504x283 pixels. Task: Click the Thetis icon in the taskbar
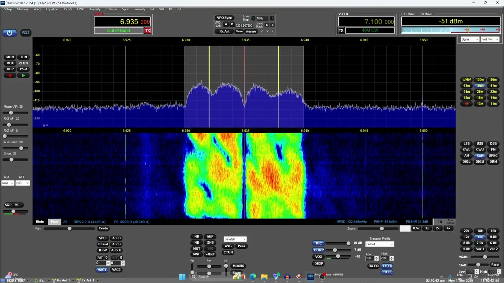pyautogui.click(x=310, y=277)
